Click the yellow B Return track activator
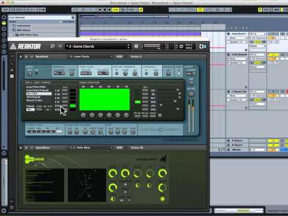Screen dimensions: 288x216 [x=274, y=145]
